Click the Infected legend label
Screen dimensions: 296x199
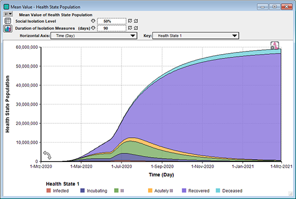61,191
